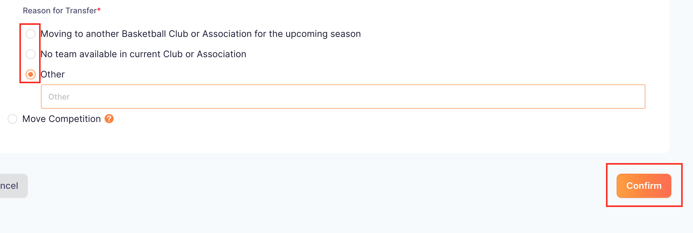
Task: Click the word 'Association' ending the second option
Action: [x=222, y=54]
